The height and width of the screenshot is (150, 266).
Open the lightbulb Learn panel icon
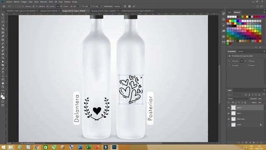224,25
